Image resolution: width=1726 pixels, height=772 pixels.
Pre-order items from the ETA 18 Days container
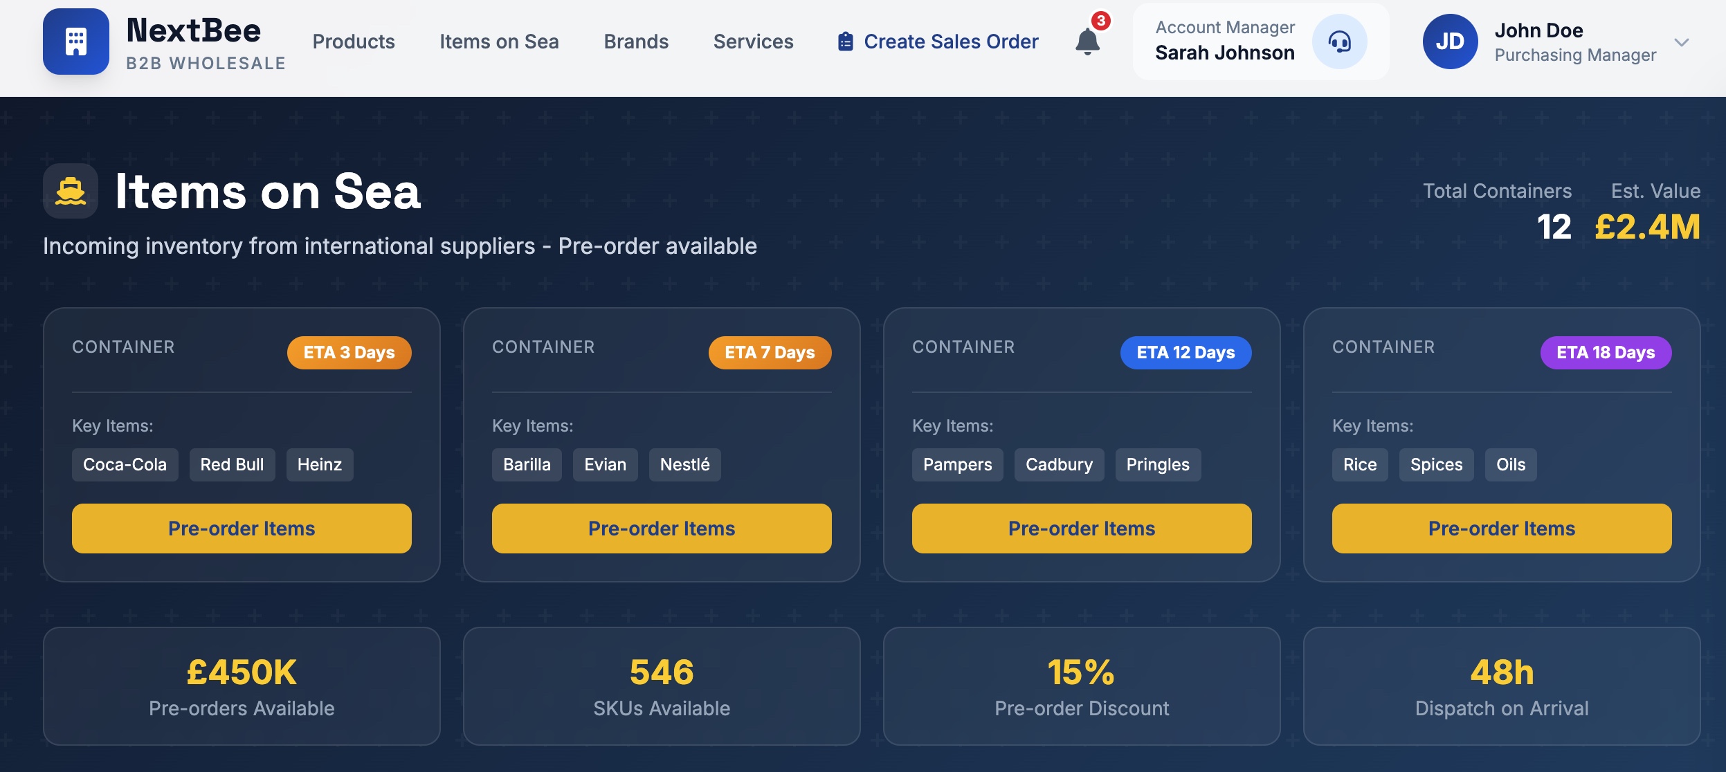click(1501, 529)
